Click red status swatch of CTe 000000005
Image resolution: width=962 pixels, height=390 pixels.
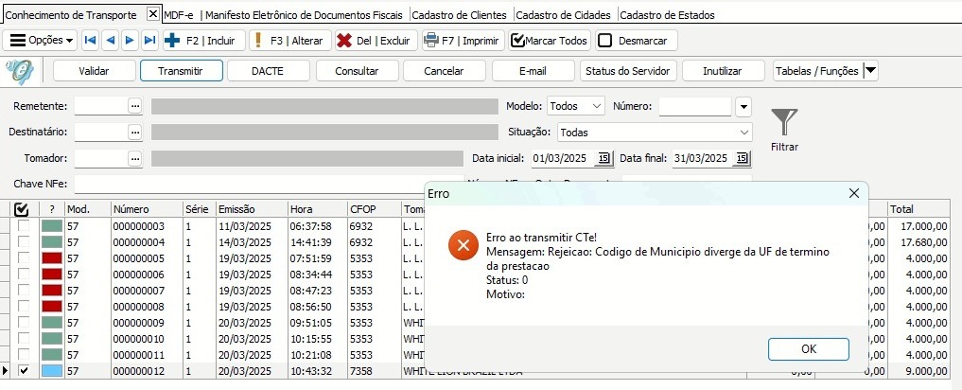(x=51, y=258)
